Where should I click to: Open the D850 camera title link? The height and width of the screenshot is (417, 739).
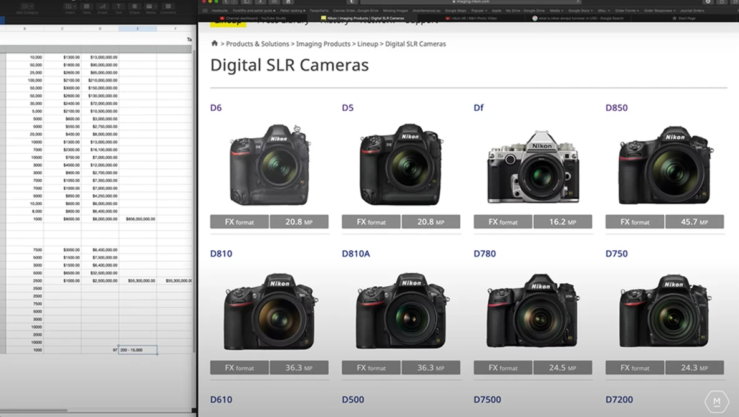pyautogui.click(x=617, y=108)
